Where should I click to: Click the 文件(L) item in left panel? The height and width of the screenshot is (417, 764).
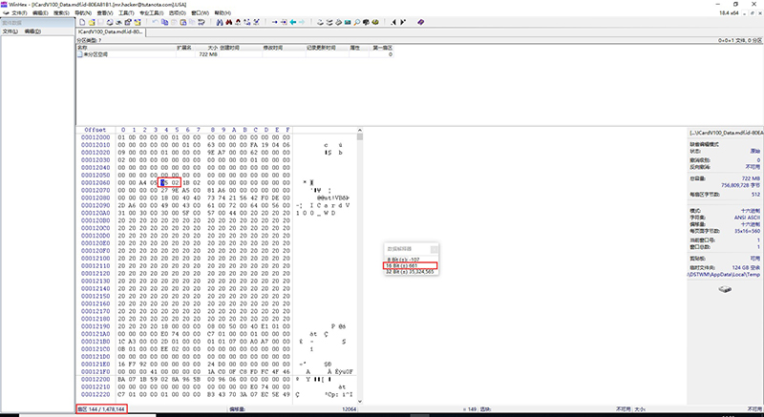click(11, 31)
